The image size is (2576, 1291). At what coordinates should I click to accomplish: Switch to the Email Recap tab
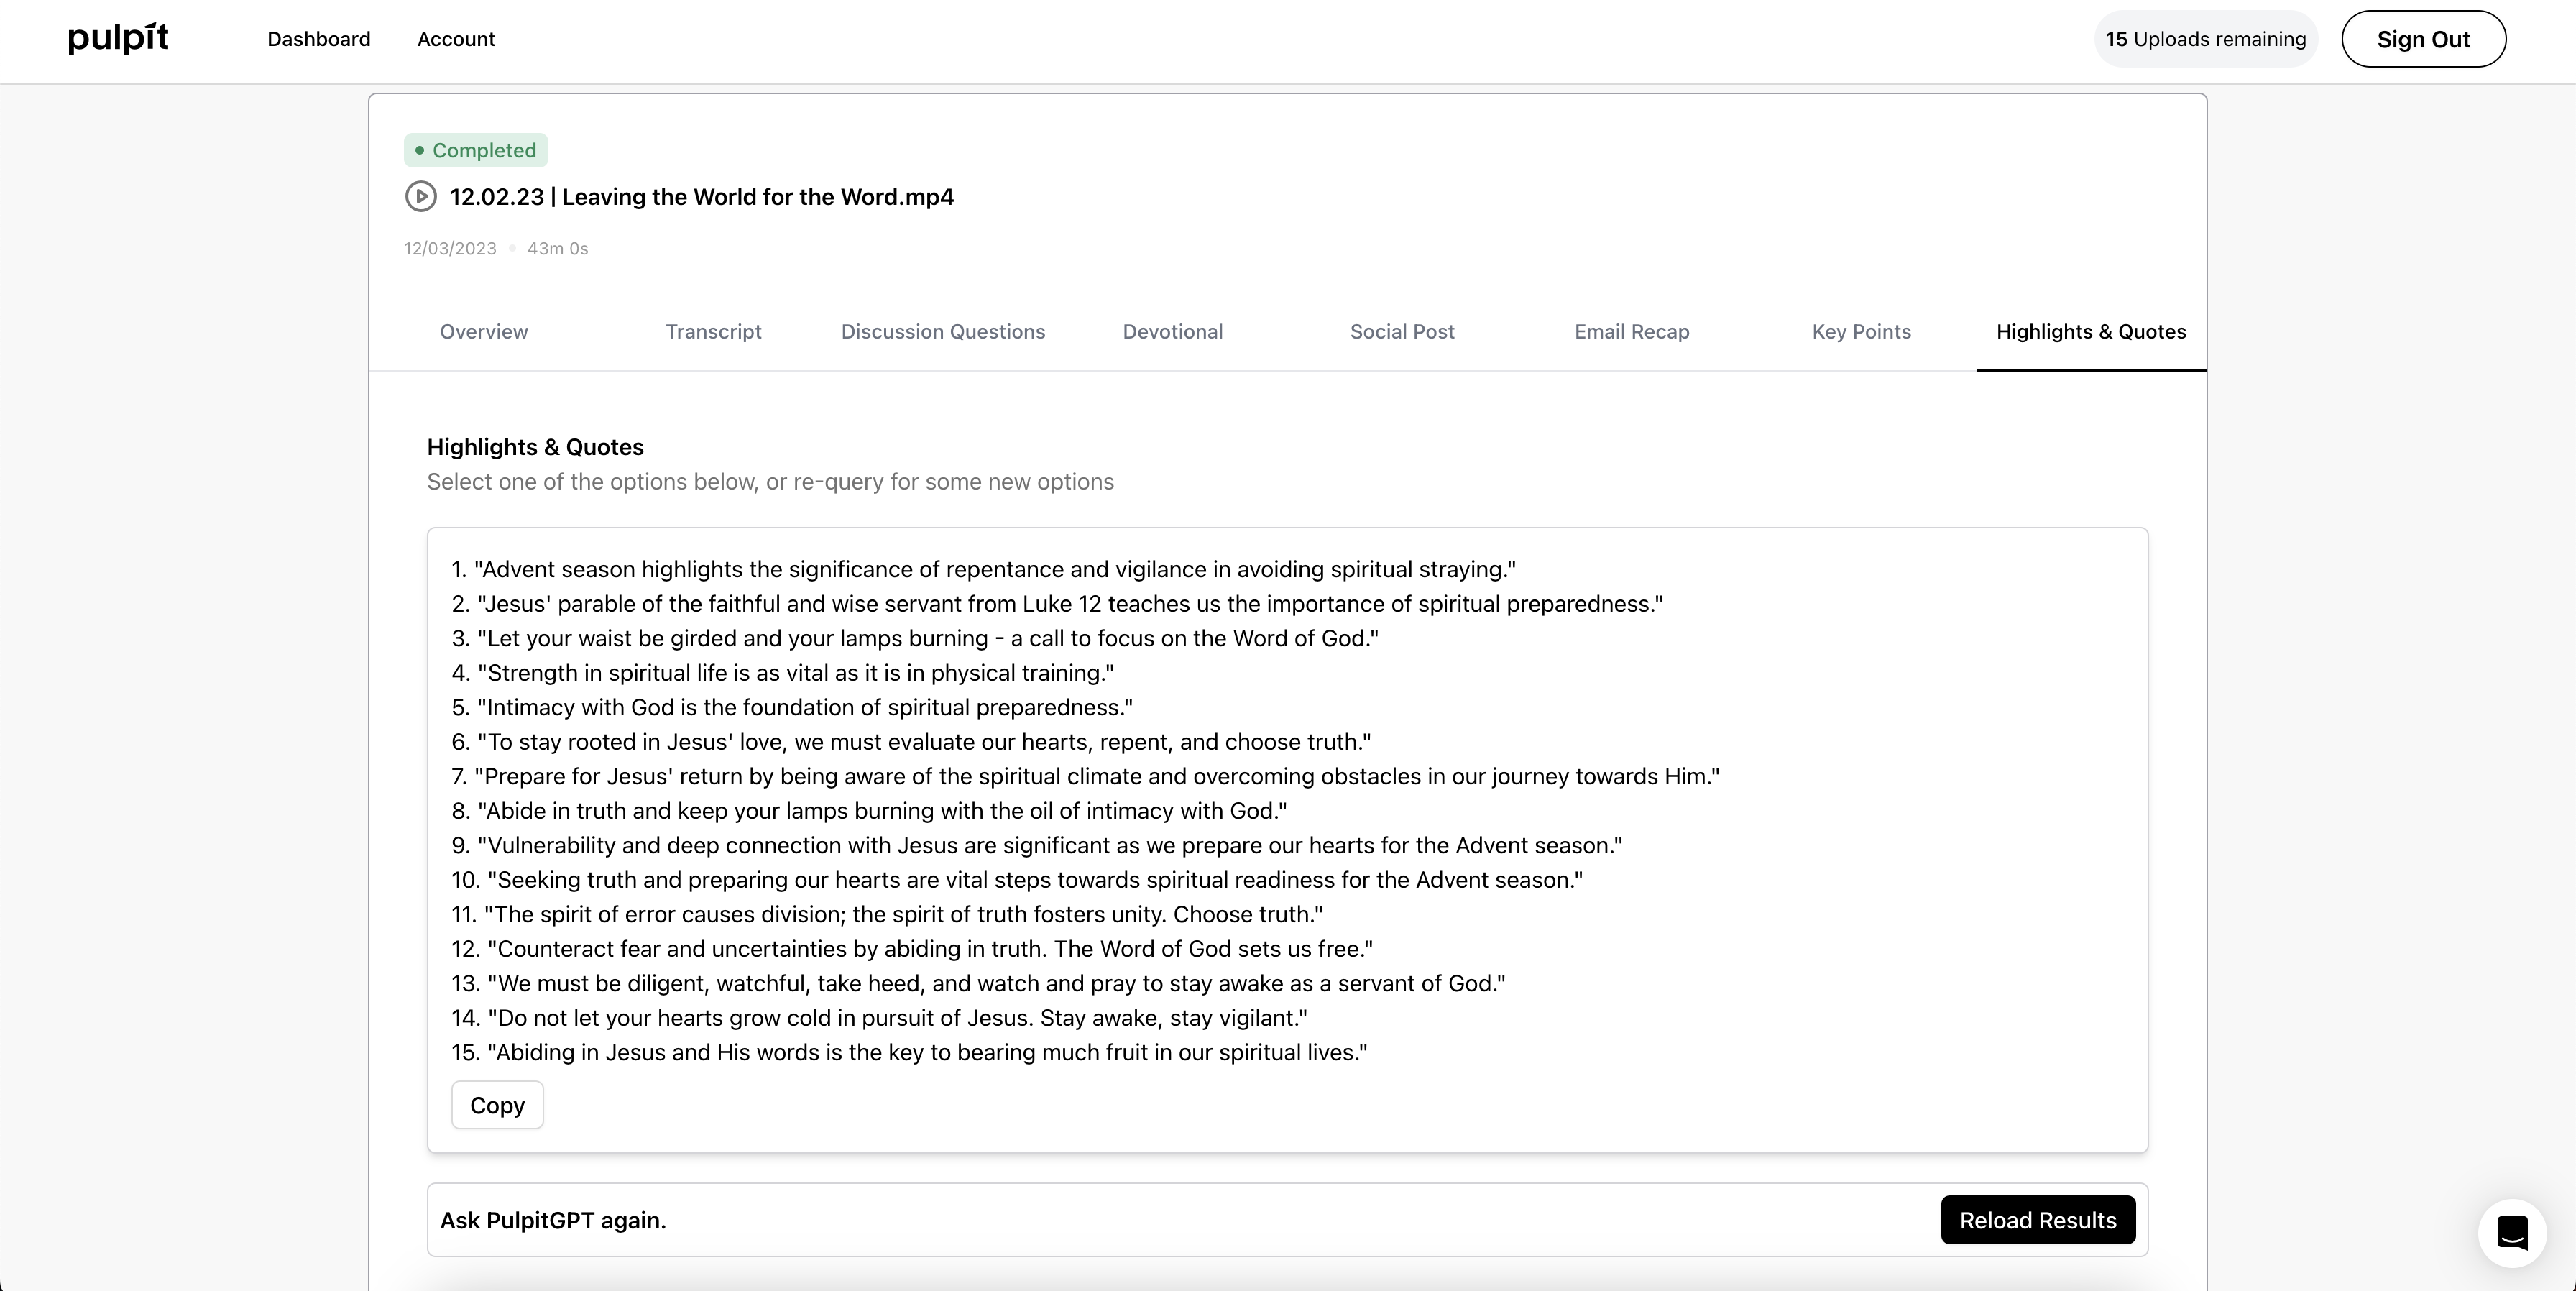tap(1632, 331)
